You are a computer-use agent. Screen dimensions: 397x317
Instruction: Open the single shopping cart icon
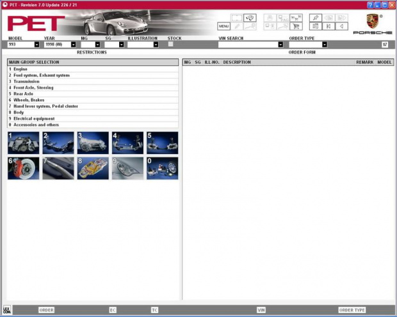pyautogui.click(x=296, y=26)
